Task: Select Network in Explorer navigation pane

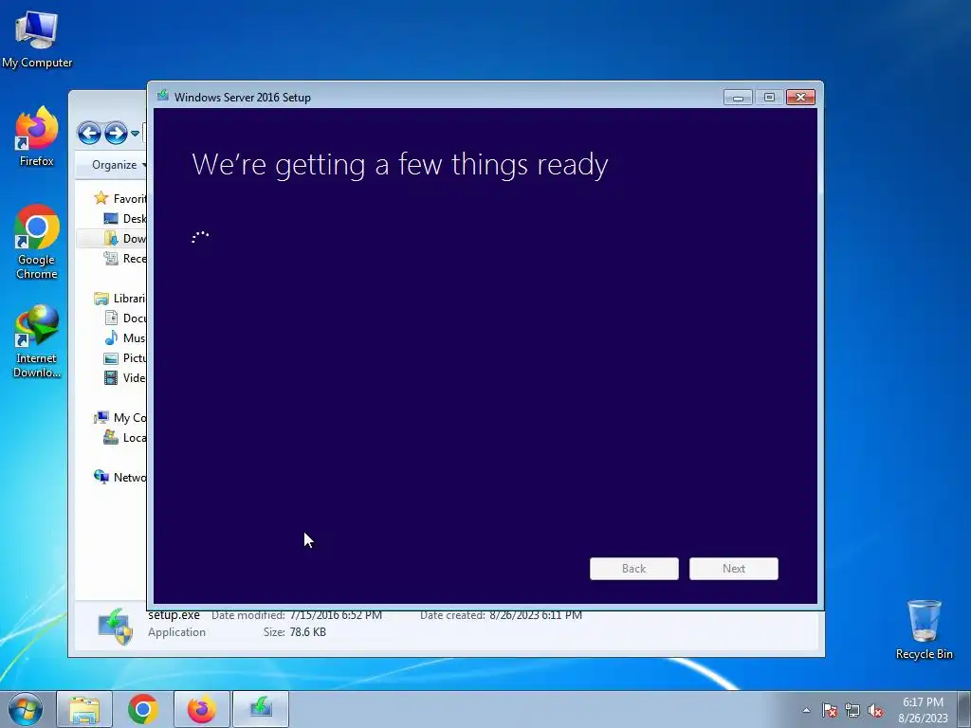Action: click(x=120, y=478)
